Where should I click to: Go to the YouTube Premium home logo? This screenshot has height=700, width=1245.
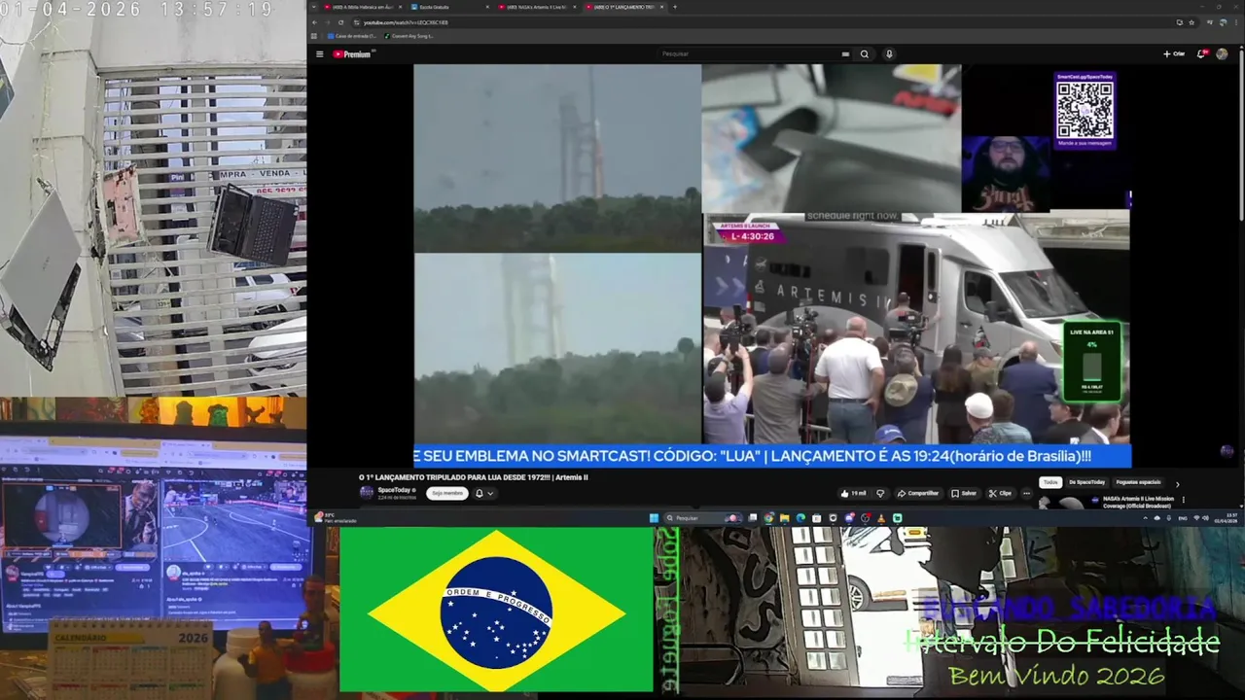pos(353,54)
